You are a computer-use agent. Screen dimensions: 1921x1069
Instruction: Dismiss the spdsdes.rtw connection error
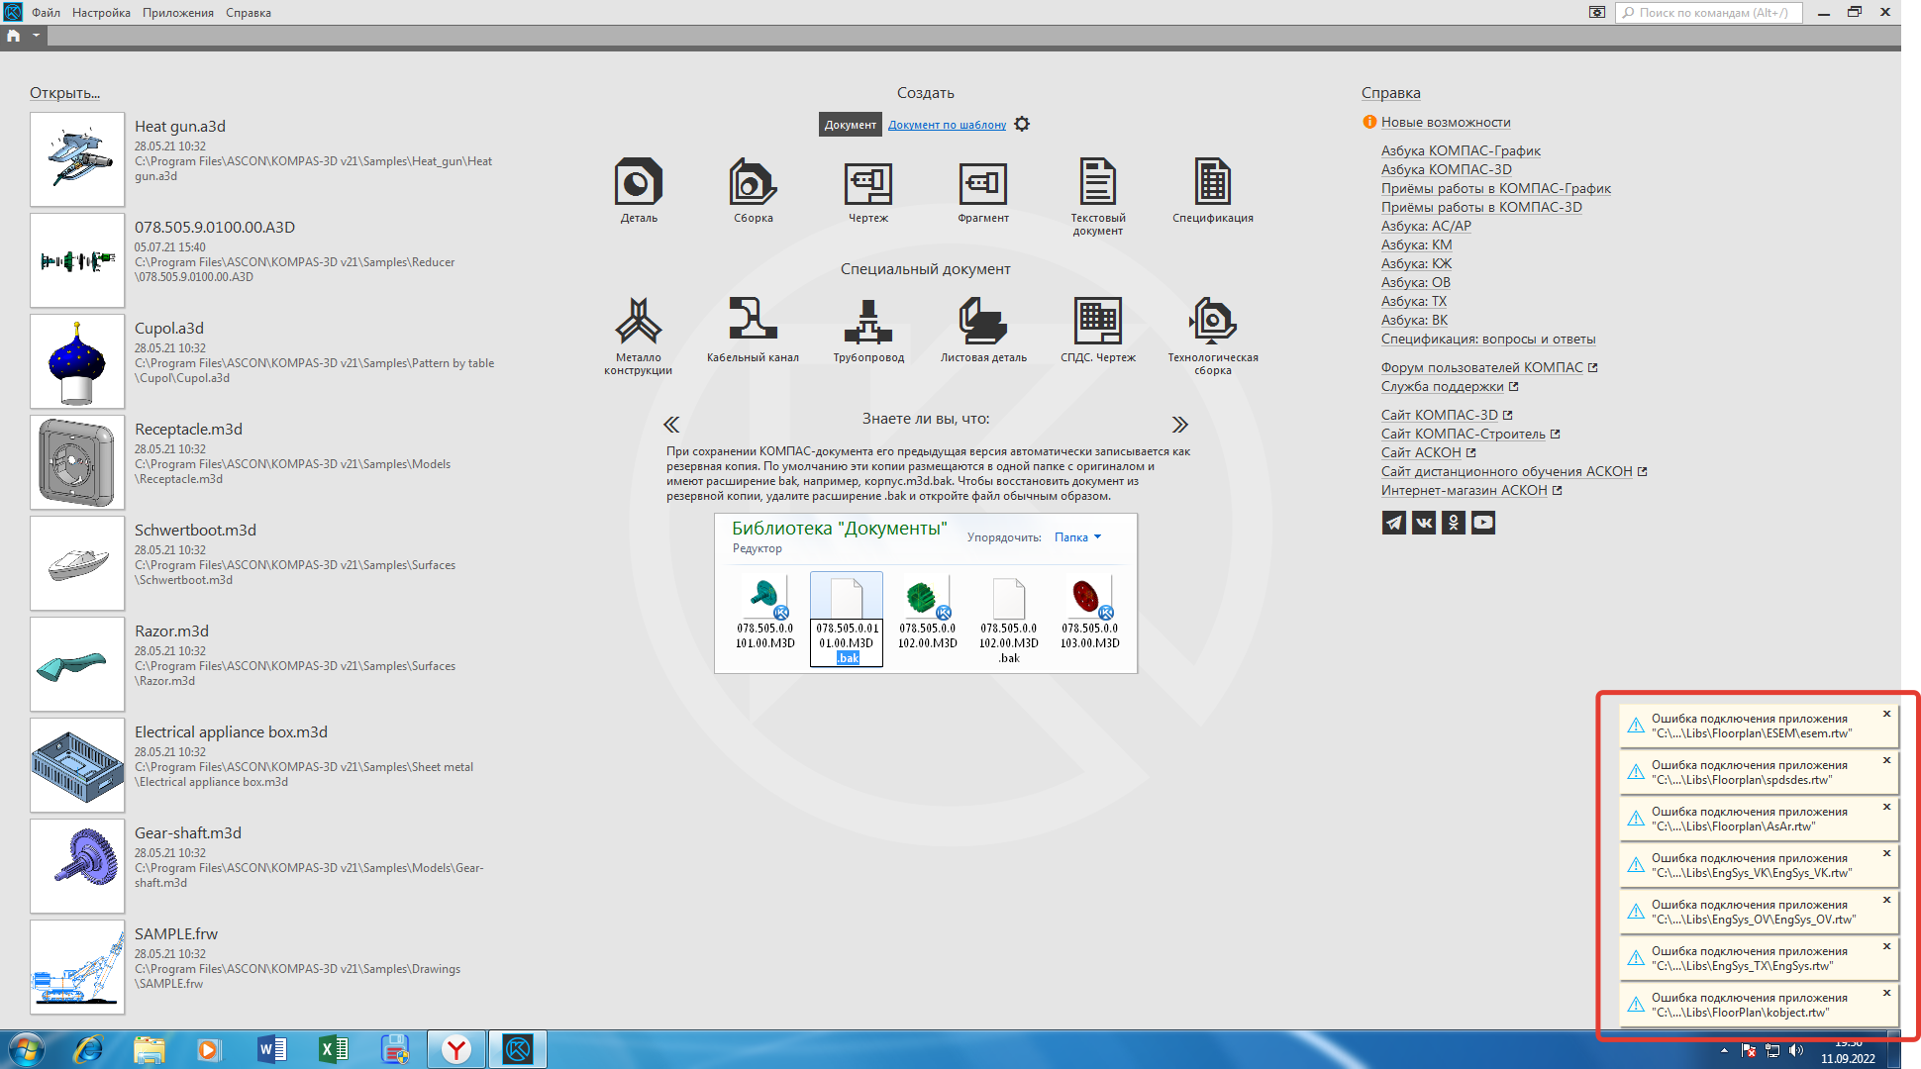1886,760
